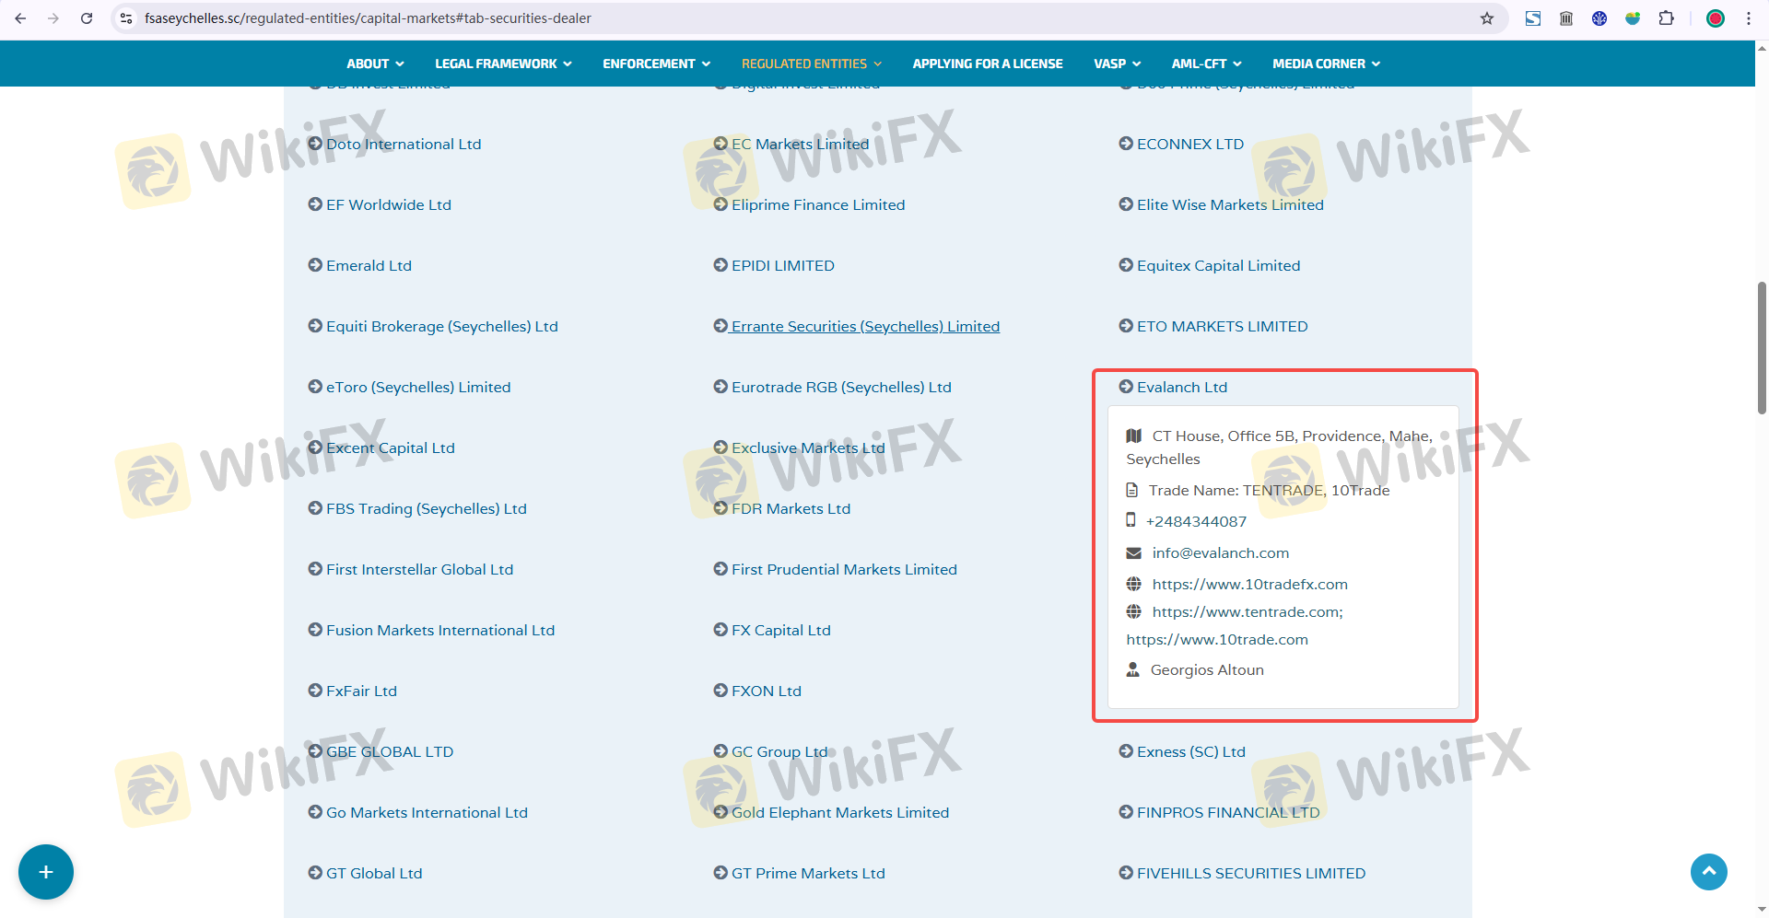Image resolution: width=1769 pixels, height=918 pixels.
Task: Open the browser extensions puzzle icon
Action: (1666, 18)
